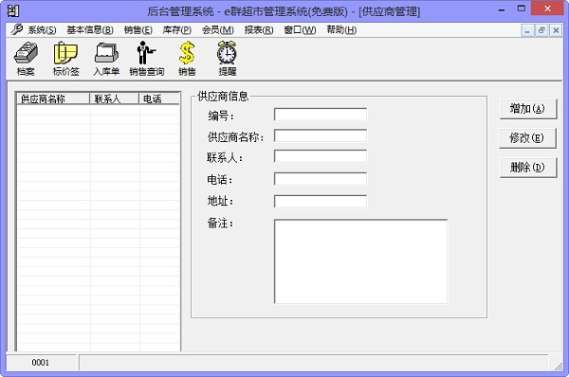
Task: Sort by 供应商名称 column header
Action: 53,99
